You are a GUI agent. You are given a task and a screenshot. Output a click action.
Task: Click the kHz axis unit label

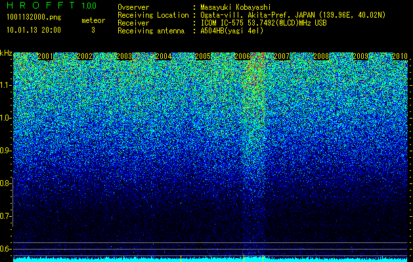(6, 53)
